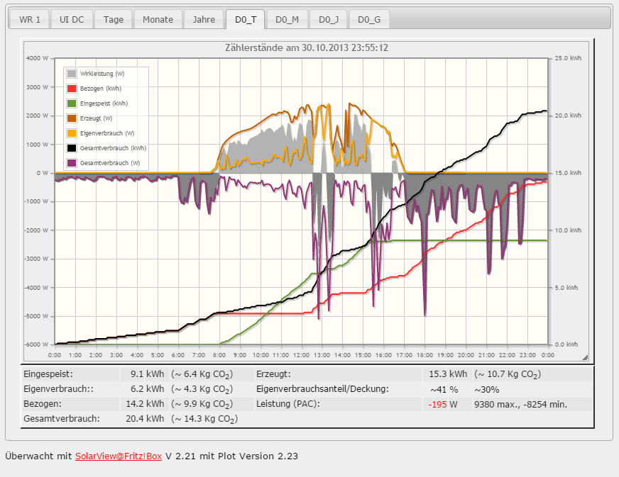Click the red -195 power value
The height and width of the screenshot is (477, 619).
(437, 405)
